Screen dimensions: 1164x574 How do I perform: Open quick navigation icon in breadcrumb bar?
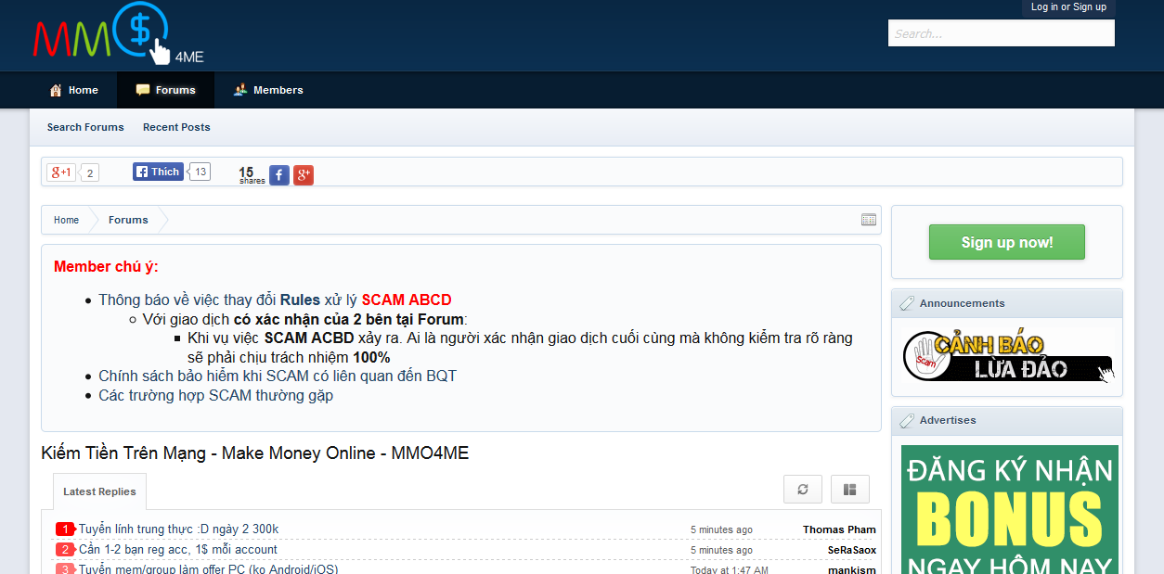(869, 220)
